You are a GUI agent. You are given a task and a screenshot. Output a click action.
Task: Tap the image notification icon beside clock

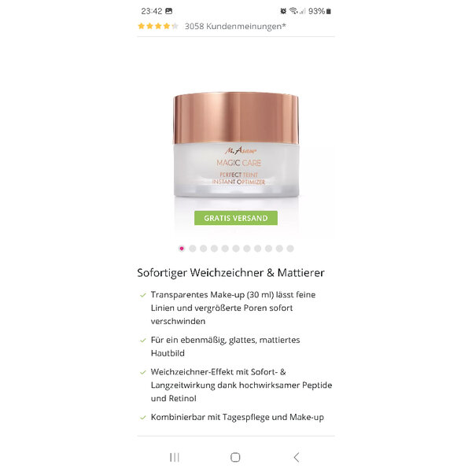pos(169,11)
